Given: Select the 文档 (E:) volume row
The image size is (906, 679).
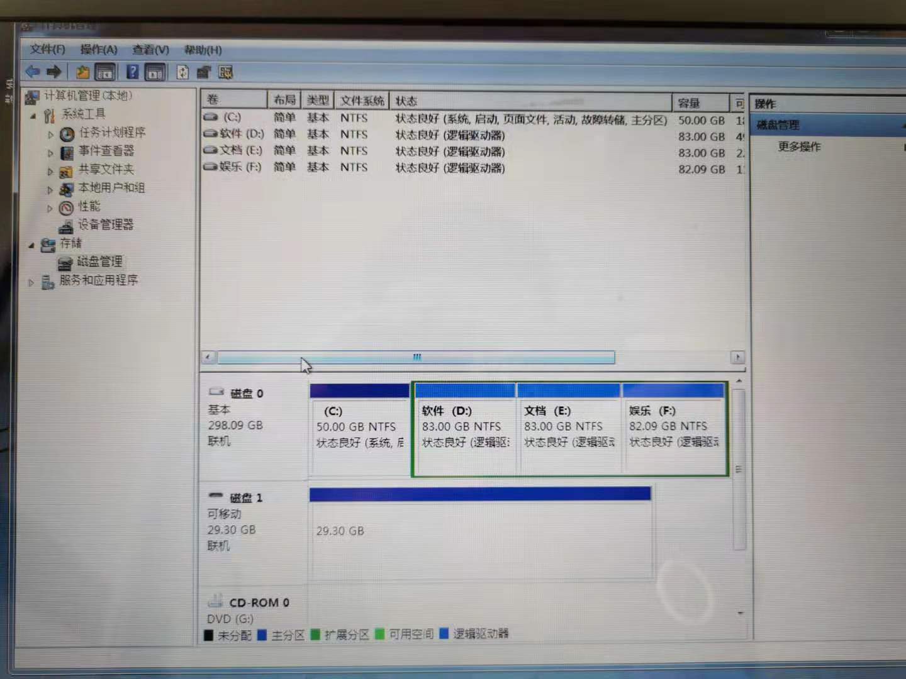Looking at the screenshot, I should click(x=473, y=151).
